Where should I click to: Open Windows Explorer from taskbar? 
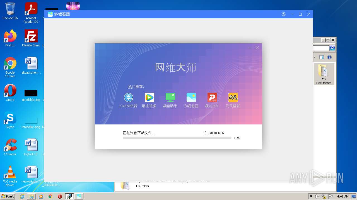(32, 196)
